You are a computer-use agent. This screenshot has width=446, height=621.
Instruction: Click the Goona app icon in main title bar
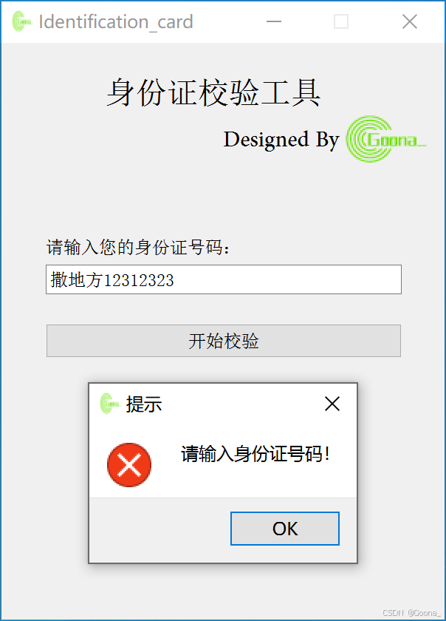[x=21, y=21]
